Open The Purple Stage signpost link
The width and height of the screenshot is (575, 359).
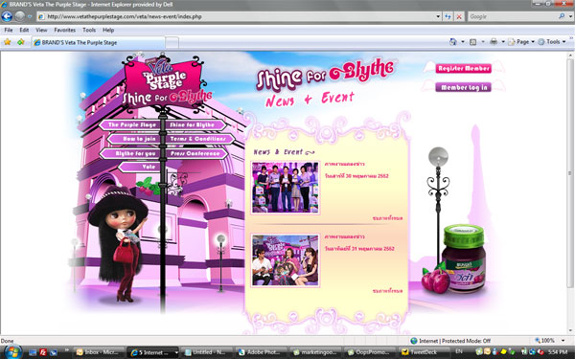[130, 124]
